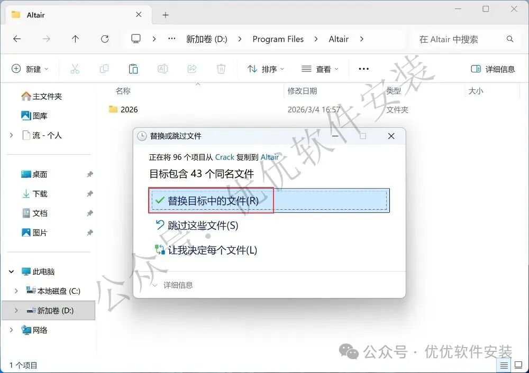Click the pin icon beside 图片

tap(90, 233)
